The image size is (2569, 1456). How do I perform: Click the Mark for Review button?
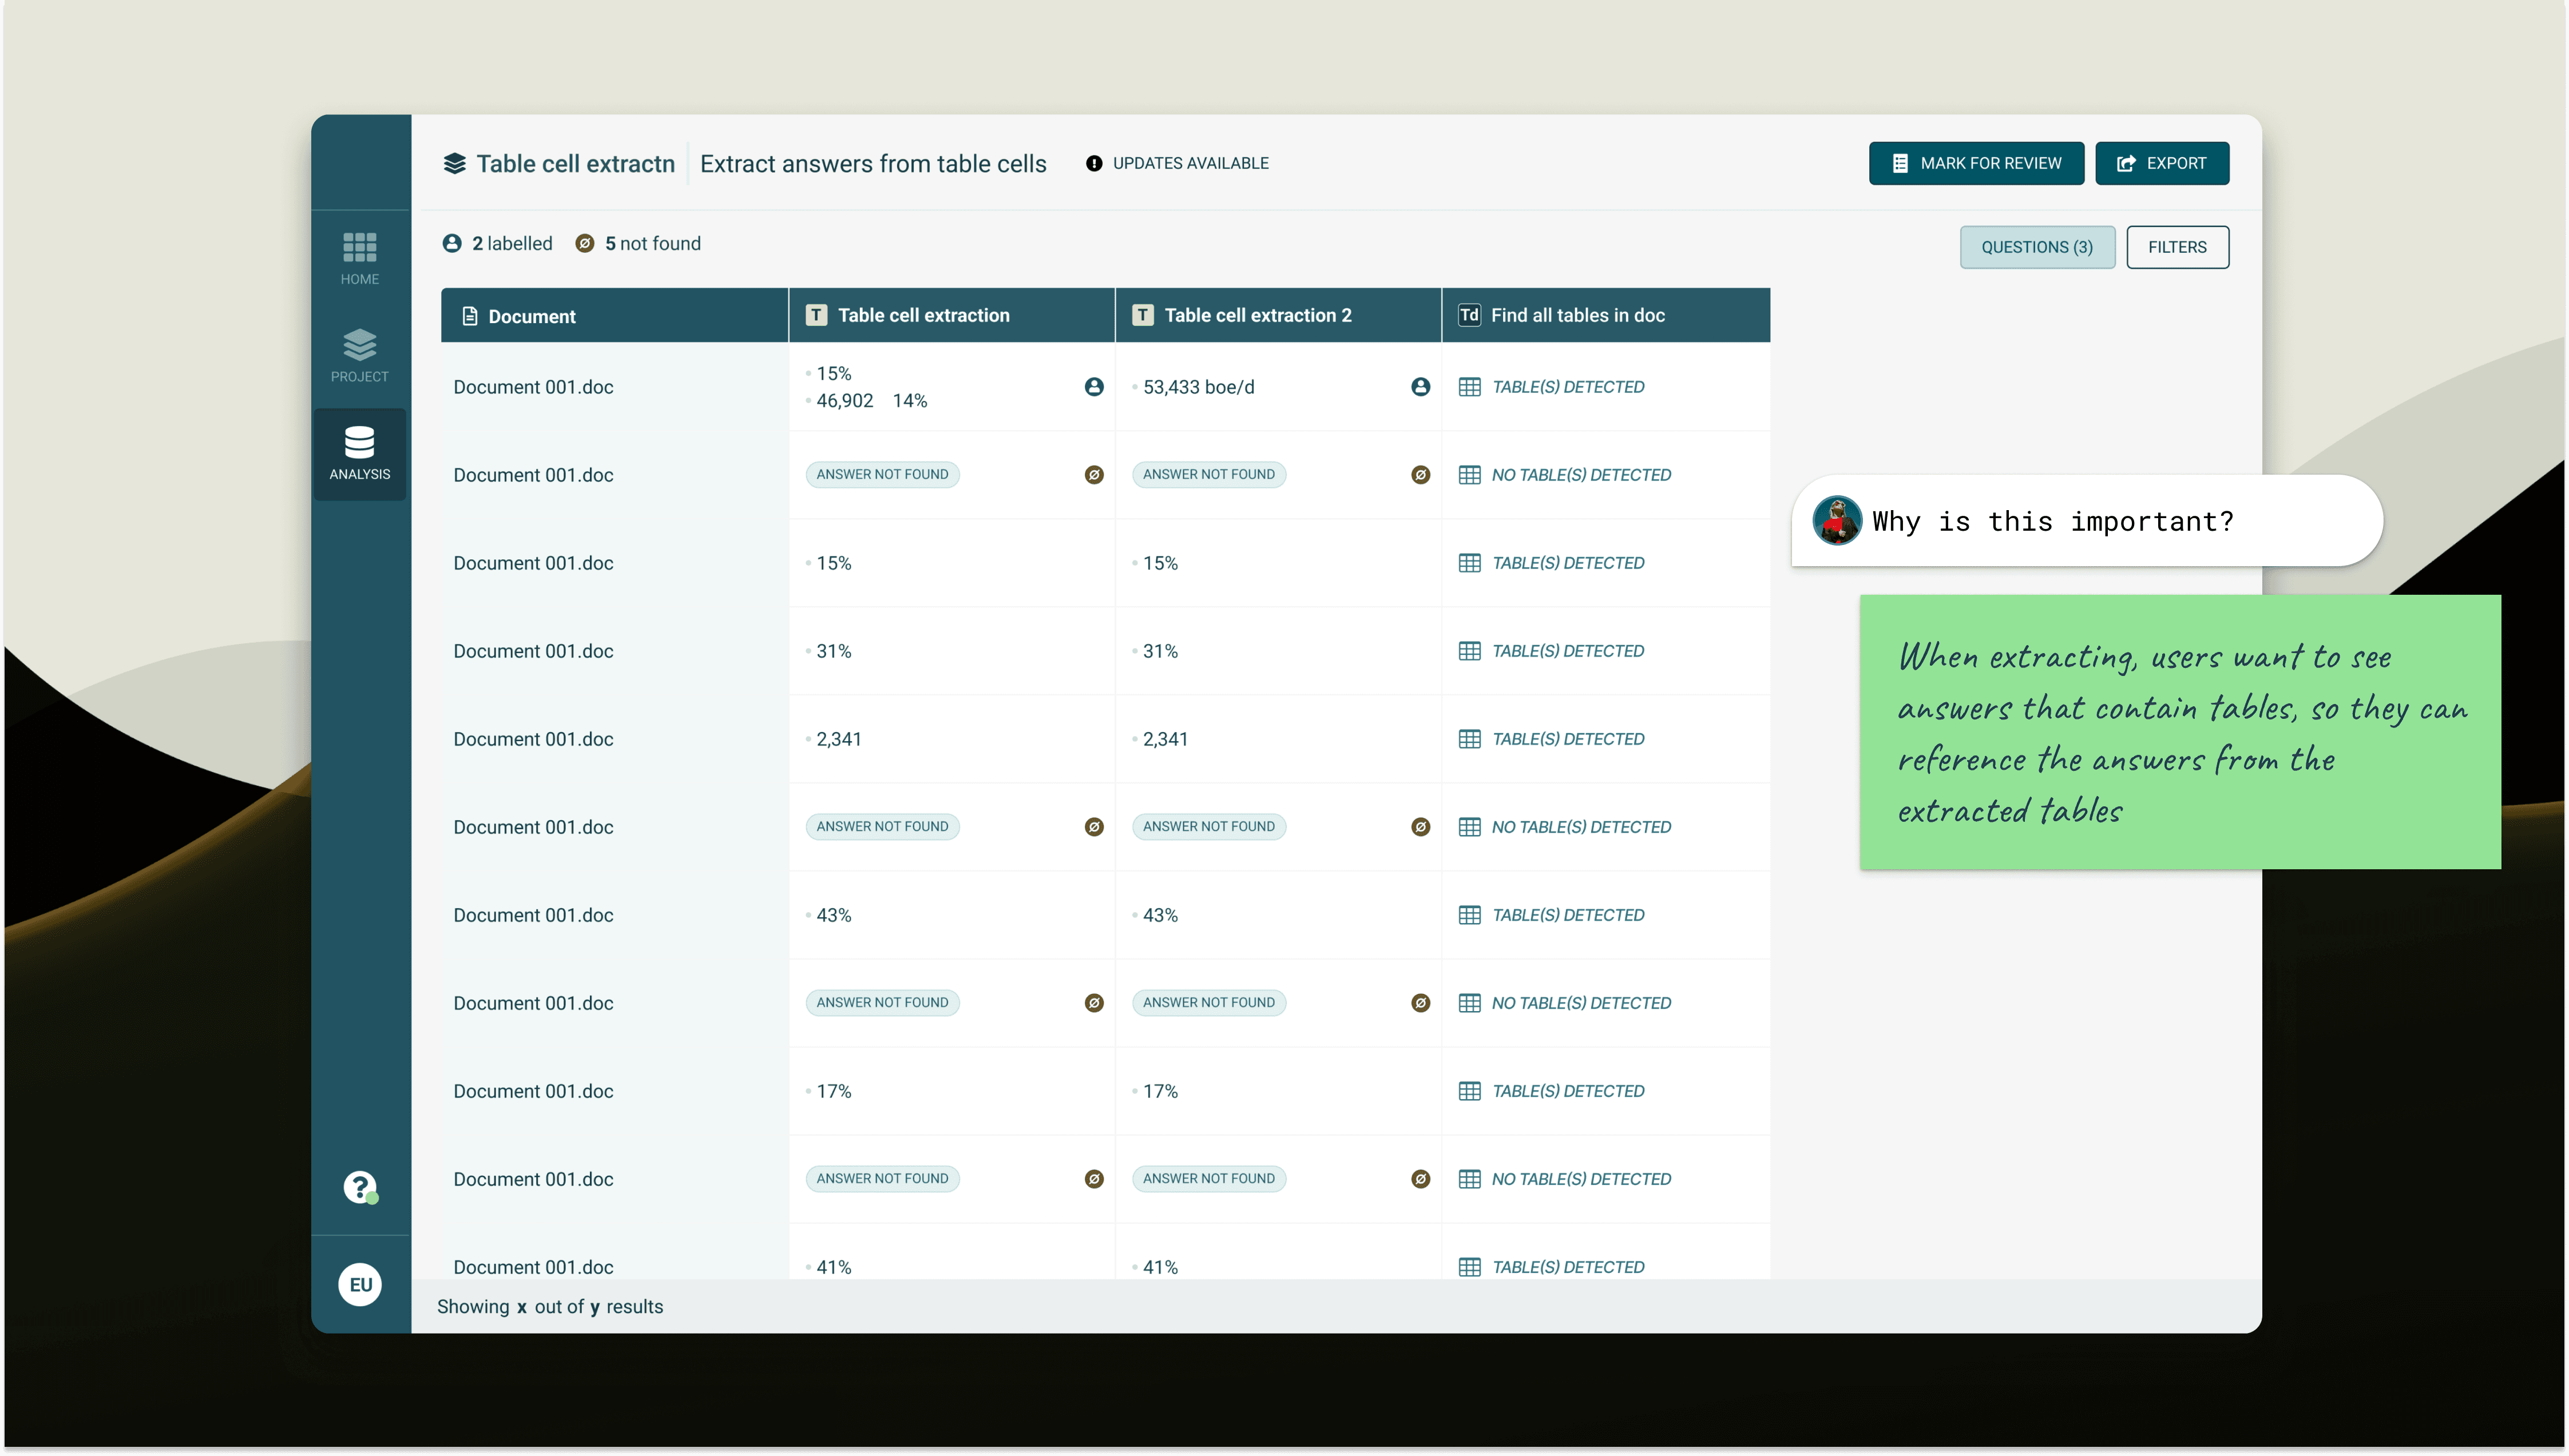tap(1976, 163)
